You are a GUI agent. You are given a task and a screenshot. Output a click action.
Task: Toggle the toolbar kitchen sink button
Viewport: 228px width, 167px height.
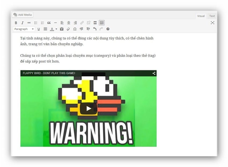102,23
